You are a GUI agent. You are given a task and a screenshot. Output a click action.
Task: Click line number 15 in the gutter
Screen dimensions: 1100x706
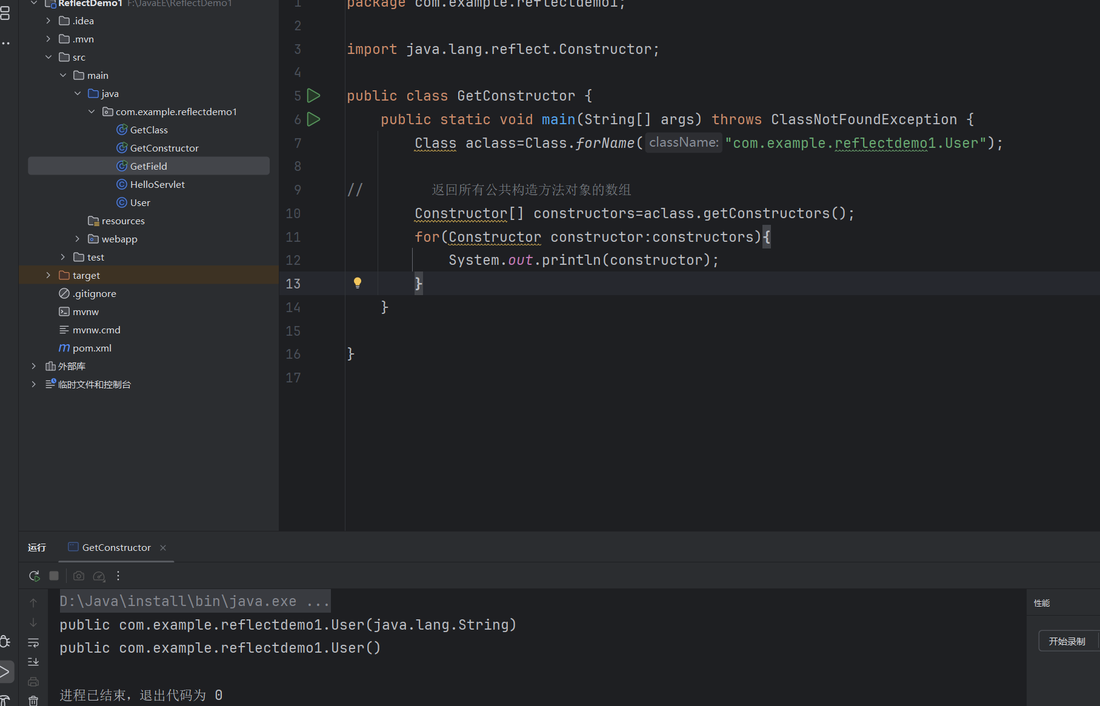point(293,331)
